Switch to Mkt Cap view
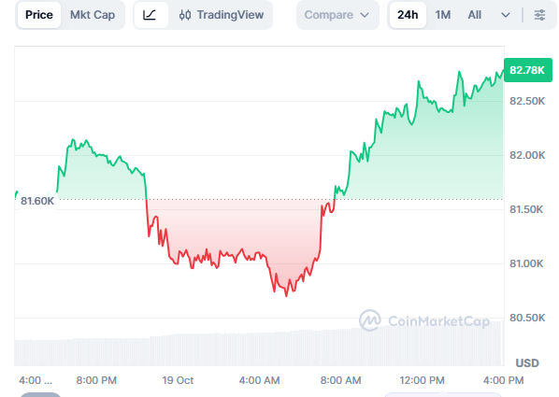Viewport: 559px width, 397px height. click(93, 15)
